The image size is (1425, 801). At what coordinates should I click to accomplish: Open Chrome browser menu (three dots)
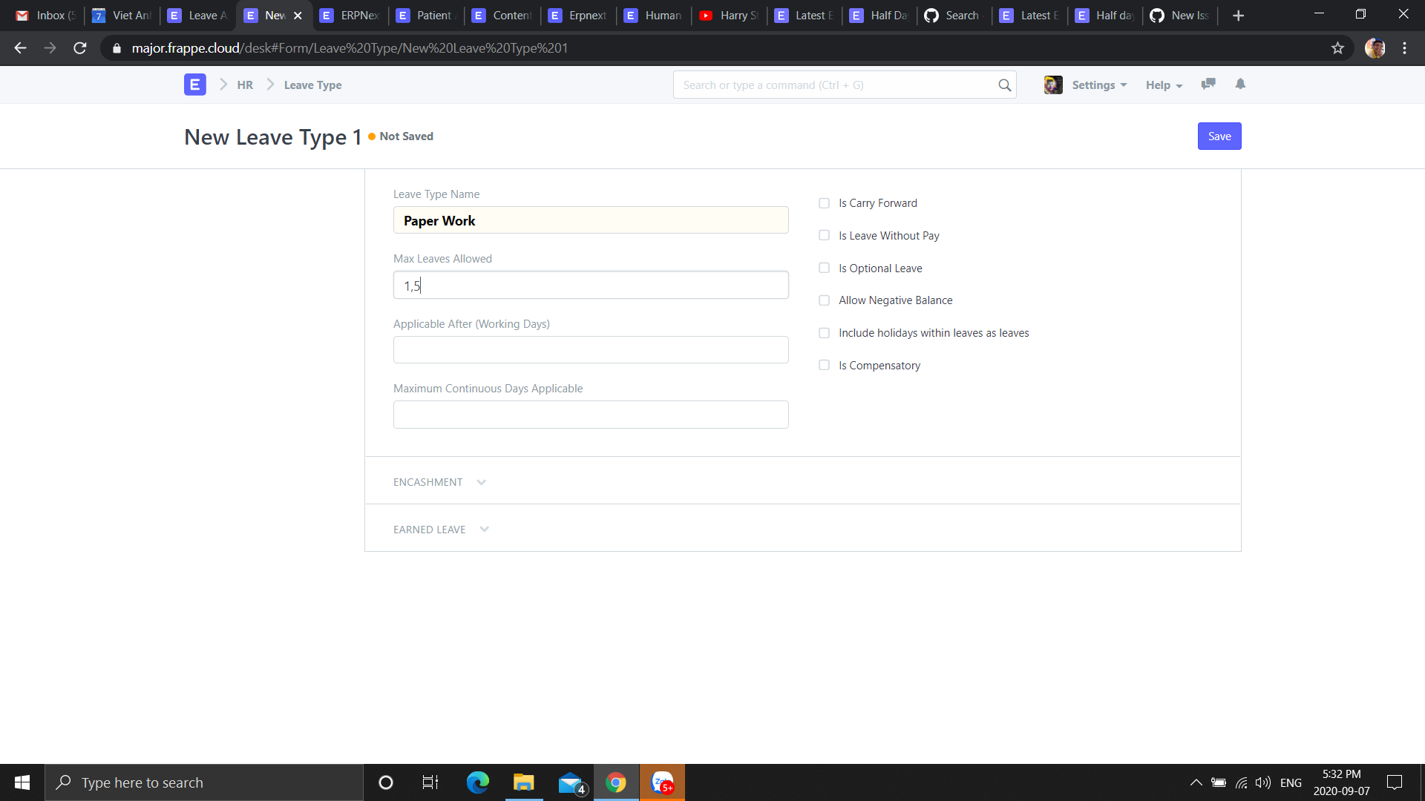pyautogui.click(x=1404, y=48)
